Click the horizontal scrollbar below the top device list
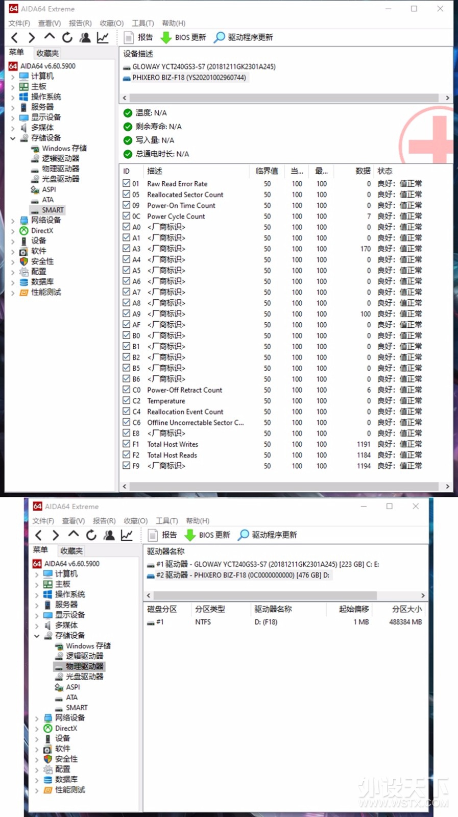 coord(284,98)
